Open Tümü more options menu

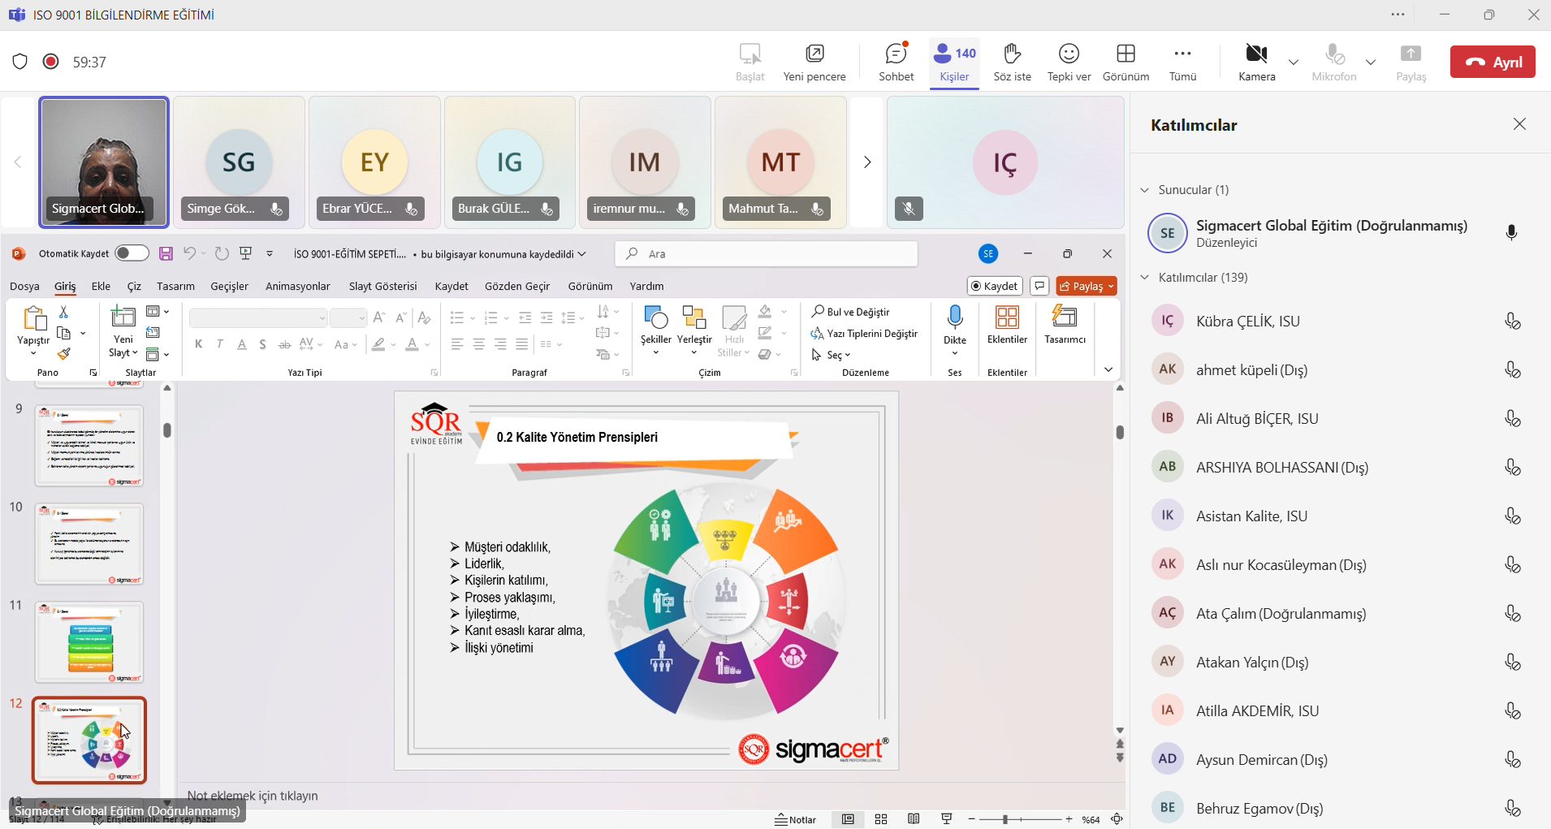1182,62
